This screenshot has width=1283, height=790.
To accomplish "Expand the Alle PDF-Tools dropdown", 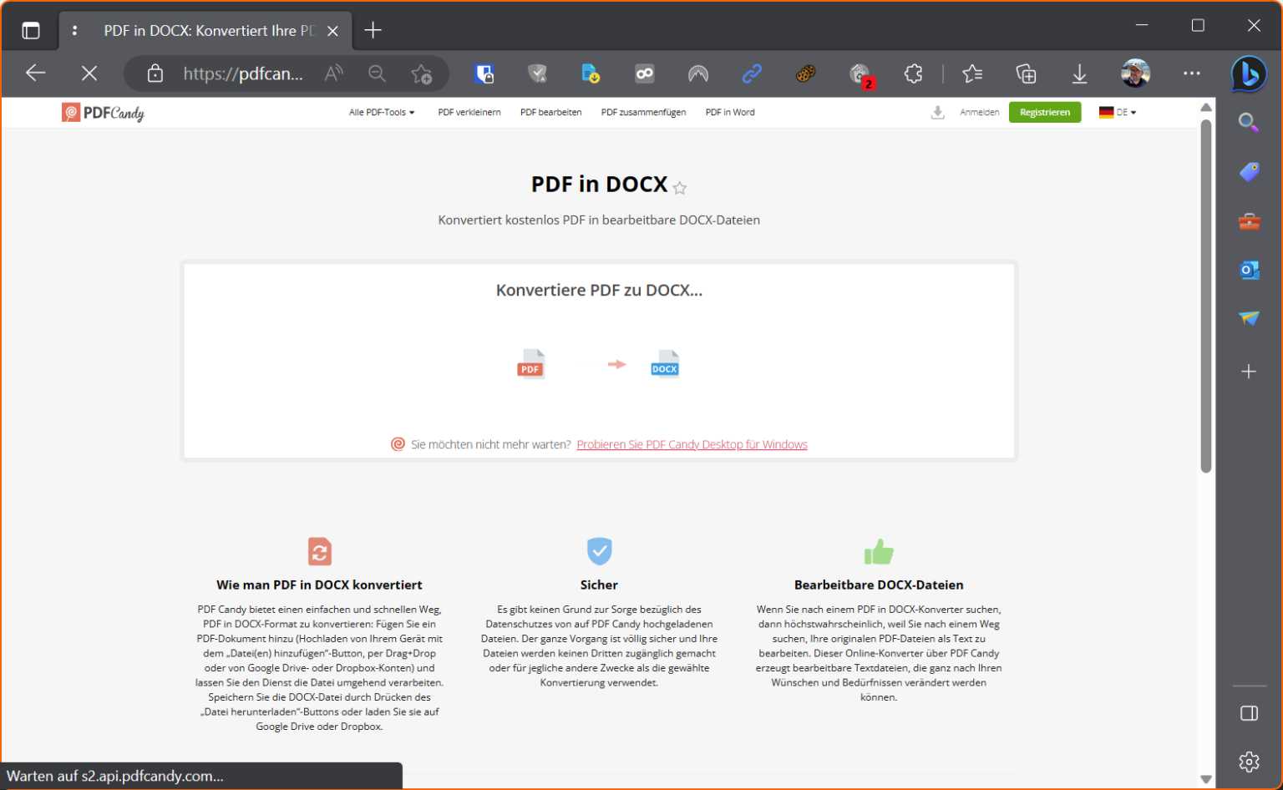I will [x=382, y=112].
